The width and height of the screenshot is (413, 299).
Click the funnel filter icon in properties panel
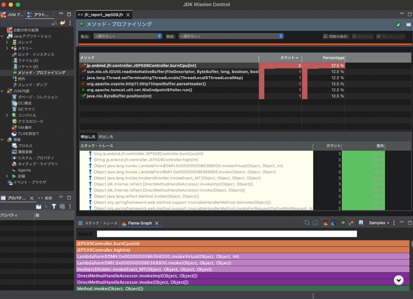54,207
